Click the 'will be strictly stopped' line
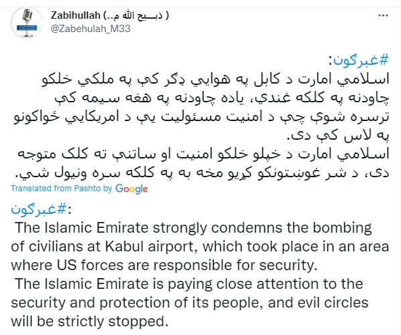401x335 pixels. 90,322
